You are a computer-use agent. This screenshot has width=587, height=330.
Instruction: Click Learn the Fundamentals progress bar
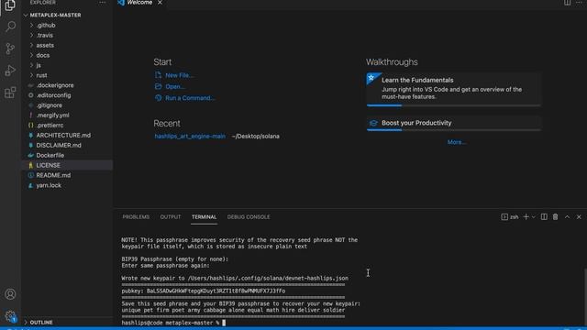coord(454,105)
